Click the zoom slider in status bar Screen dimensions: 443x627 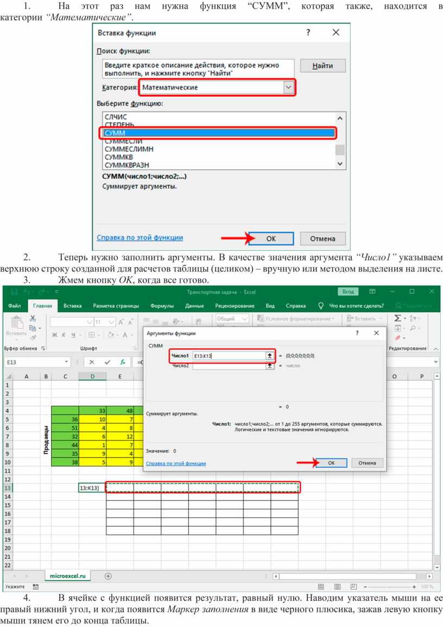pyautogui.click(x=389, y=587)
